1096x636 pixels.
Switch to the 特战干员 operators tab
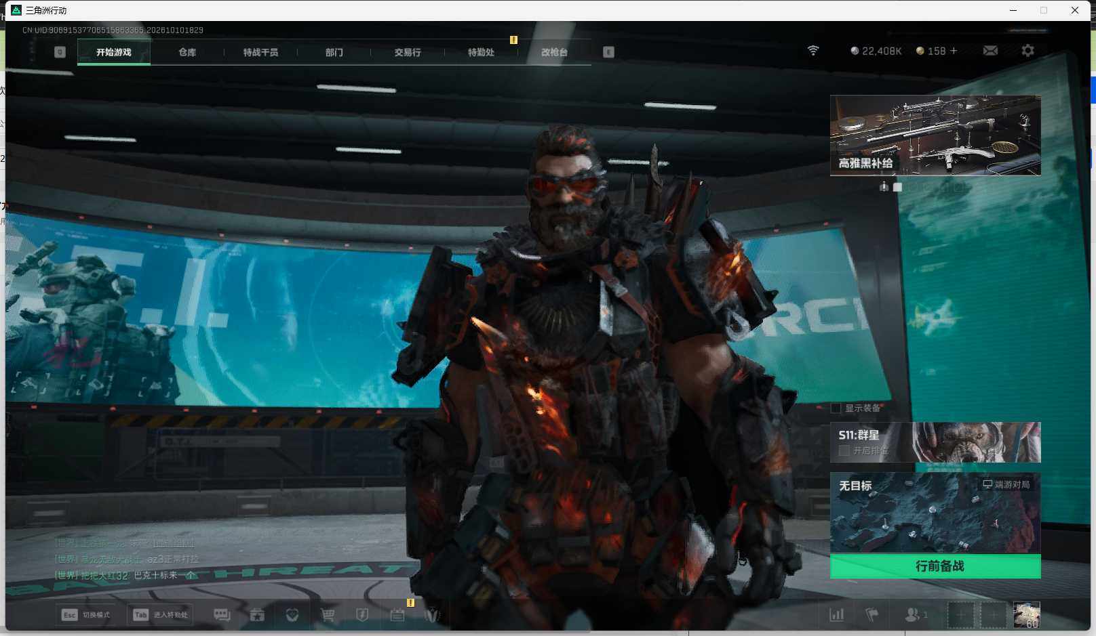260,52
